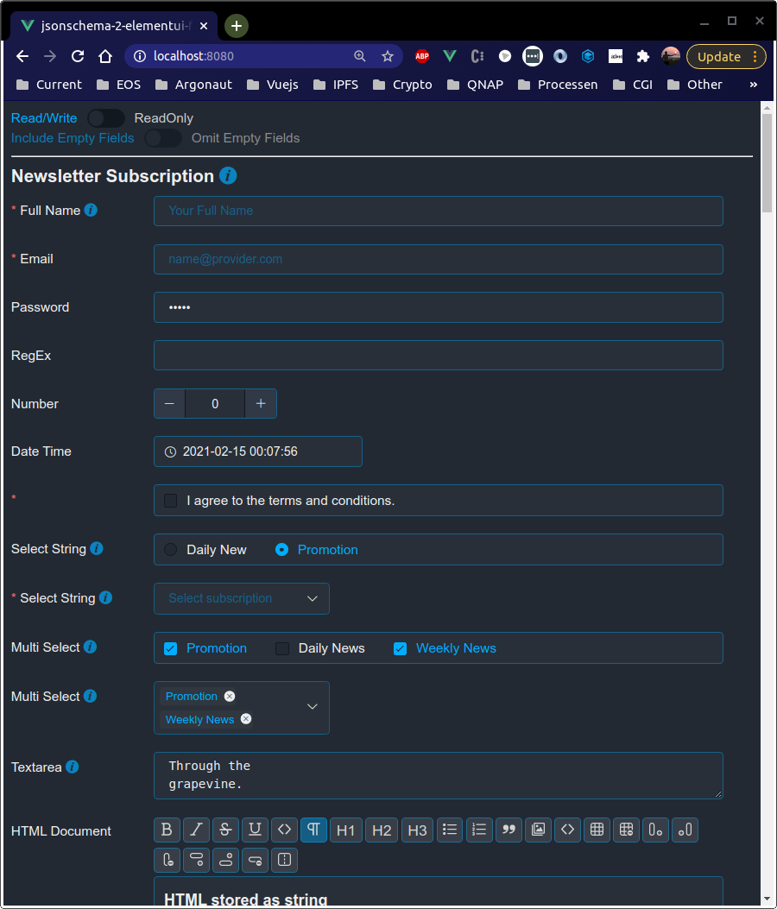Apply bold formatting in the HTML editor
777x909 pixels.
click(167, 830)
